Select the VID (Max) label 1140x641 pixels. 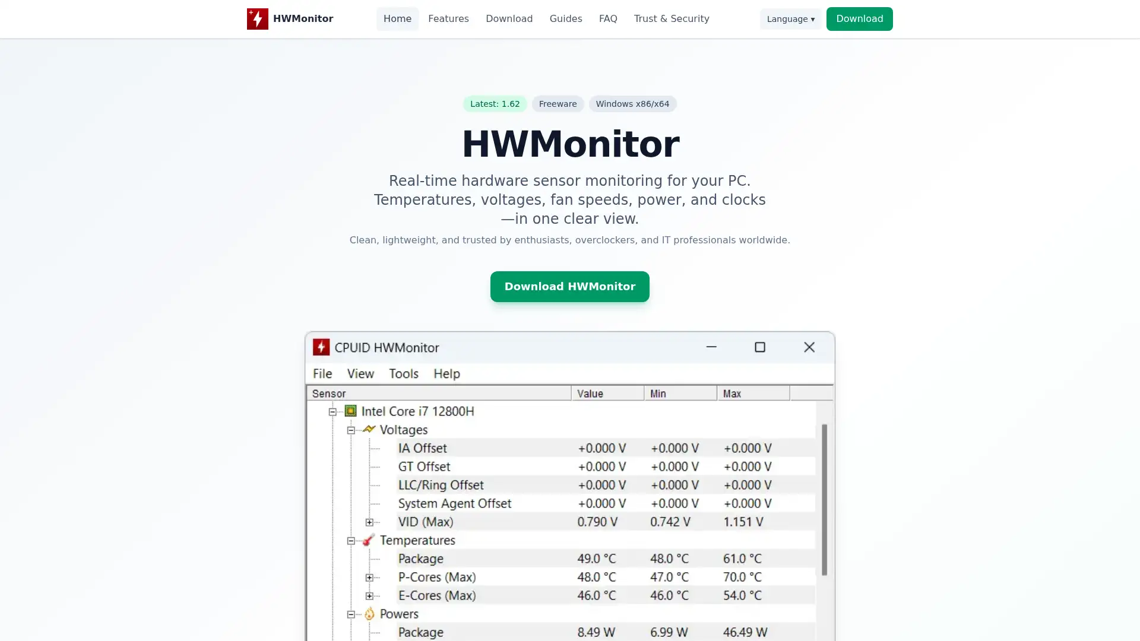point(426,522)
